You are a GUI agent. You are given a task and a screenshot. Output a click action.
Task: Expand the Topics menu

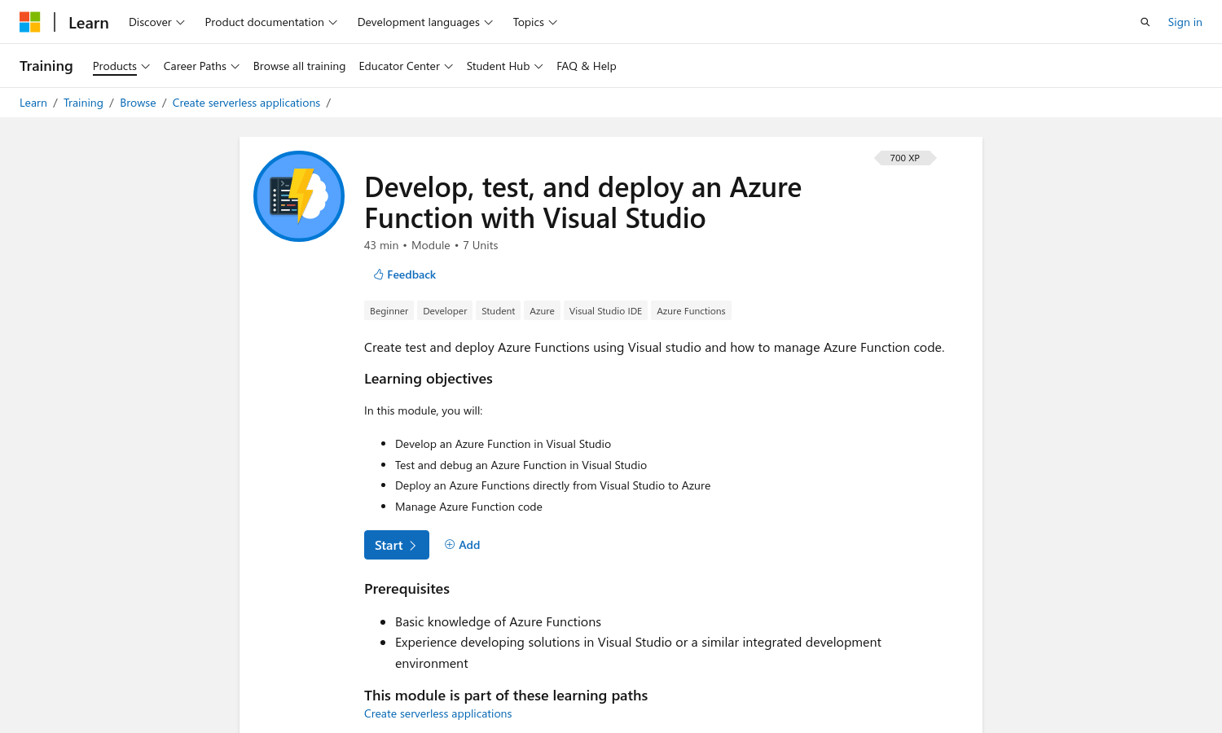534,22
